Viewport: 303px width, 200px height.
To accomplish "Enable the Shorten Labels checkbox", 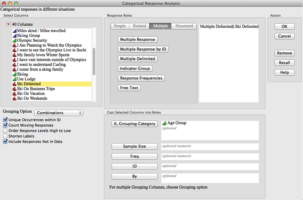I will [x=5, y=136].
